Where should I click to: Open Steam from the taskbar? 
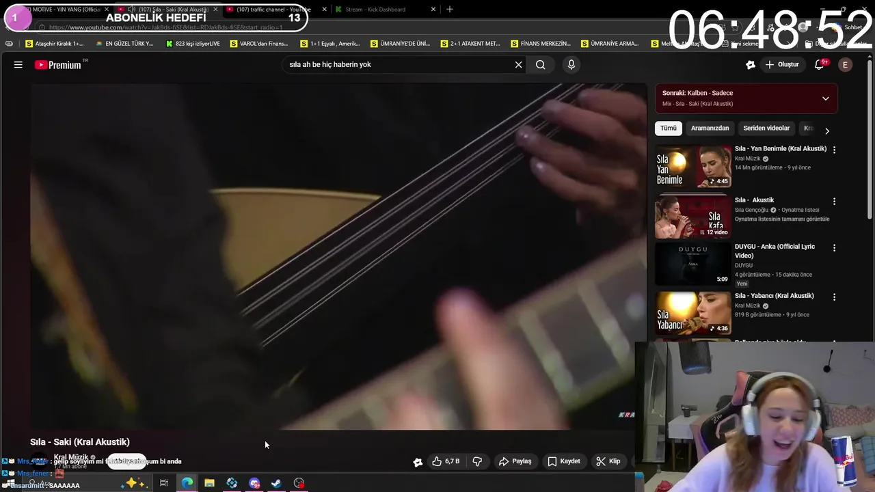point(276,483)
